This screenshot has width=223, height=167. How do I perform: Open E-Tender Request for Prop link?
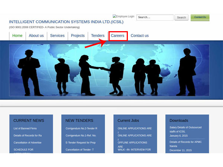tap(81, 143)
